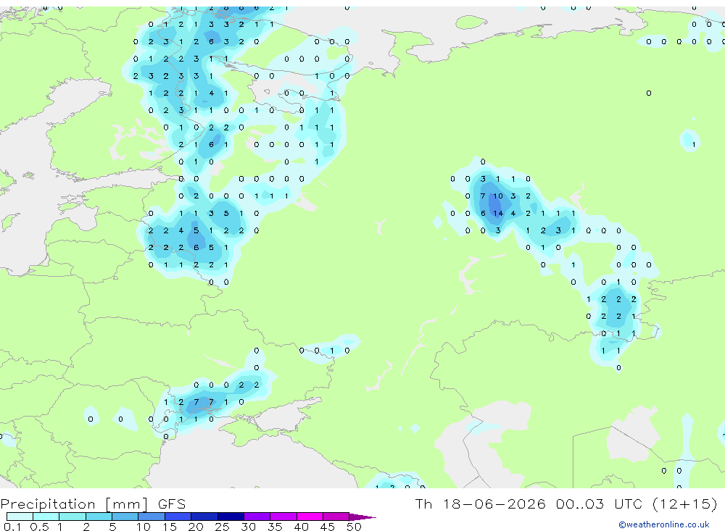Select the 2–5 mm legend color swatch
Image resolution: width=725 pixels, height=531 pixels.
(99, 517)
